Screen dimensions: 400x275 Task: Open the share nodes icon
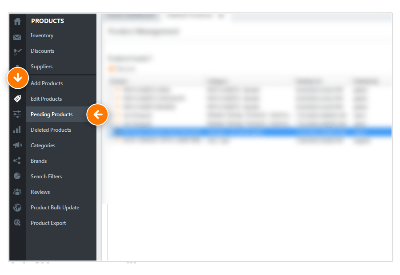click(17, 161)
